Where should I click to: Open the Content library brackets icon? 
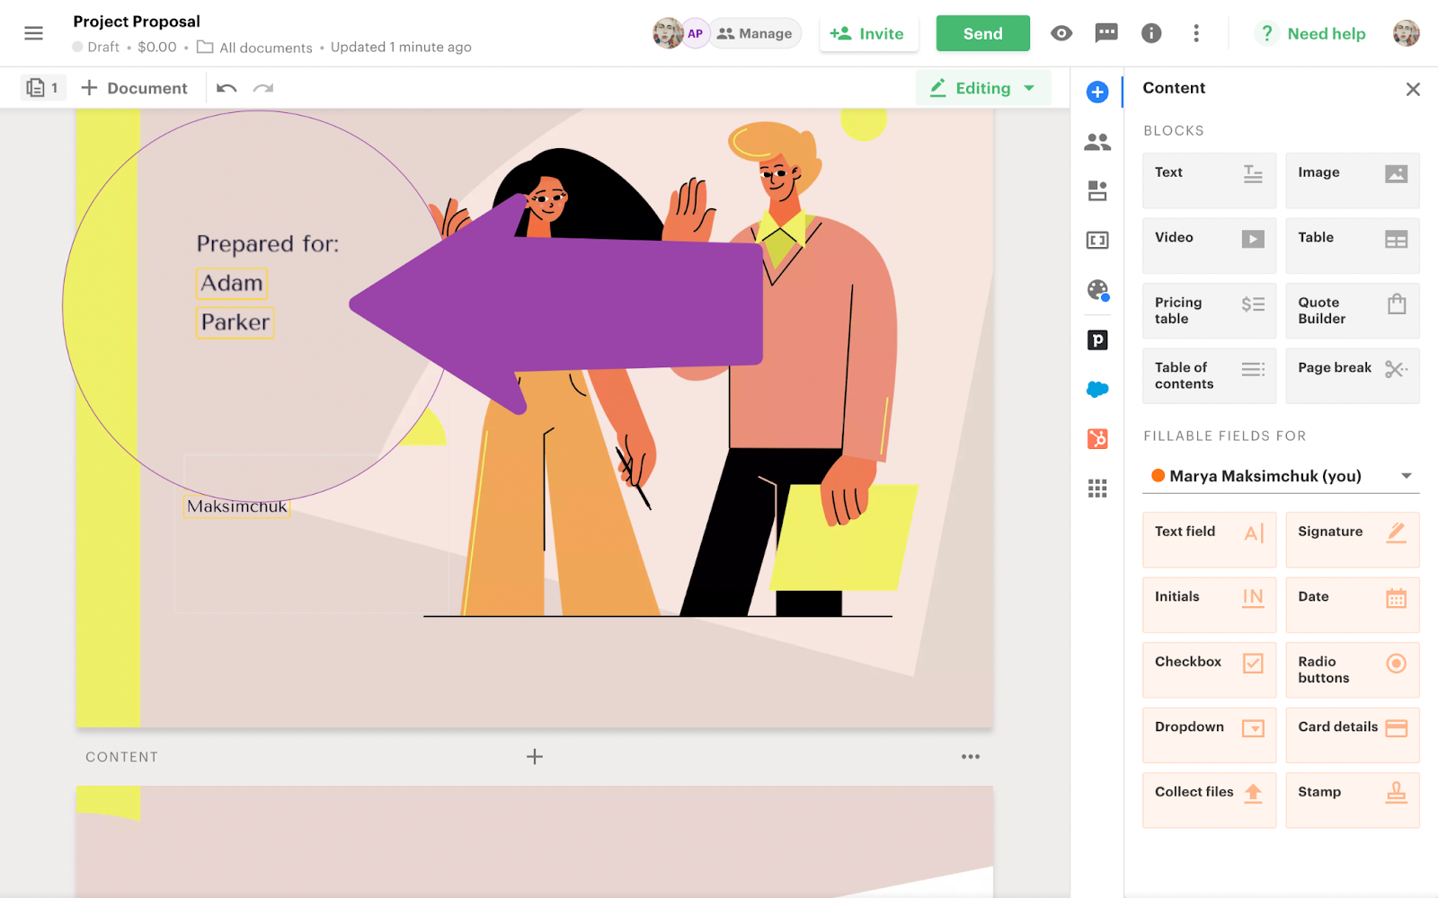click(x=1097, y=240)
